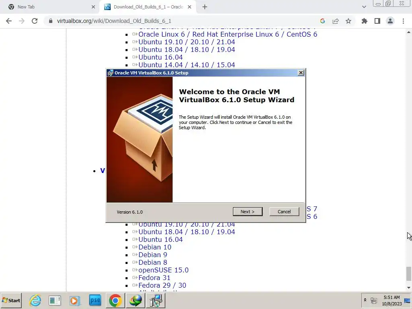The image size is (412, 309).
Task: Open a new browser tab
Action: point(205,7)
